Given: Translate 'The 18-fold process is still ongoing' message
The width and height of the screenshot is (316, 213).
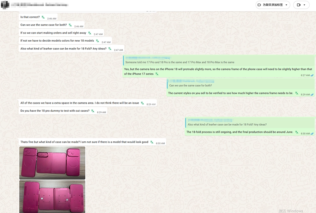Looking at the screenshot, I should click(297, 132).
